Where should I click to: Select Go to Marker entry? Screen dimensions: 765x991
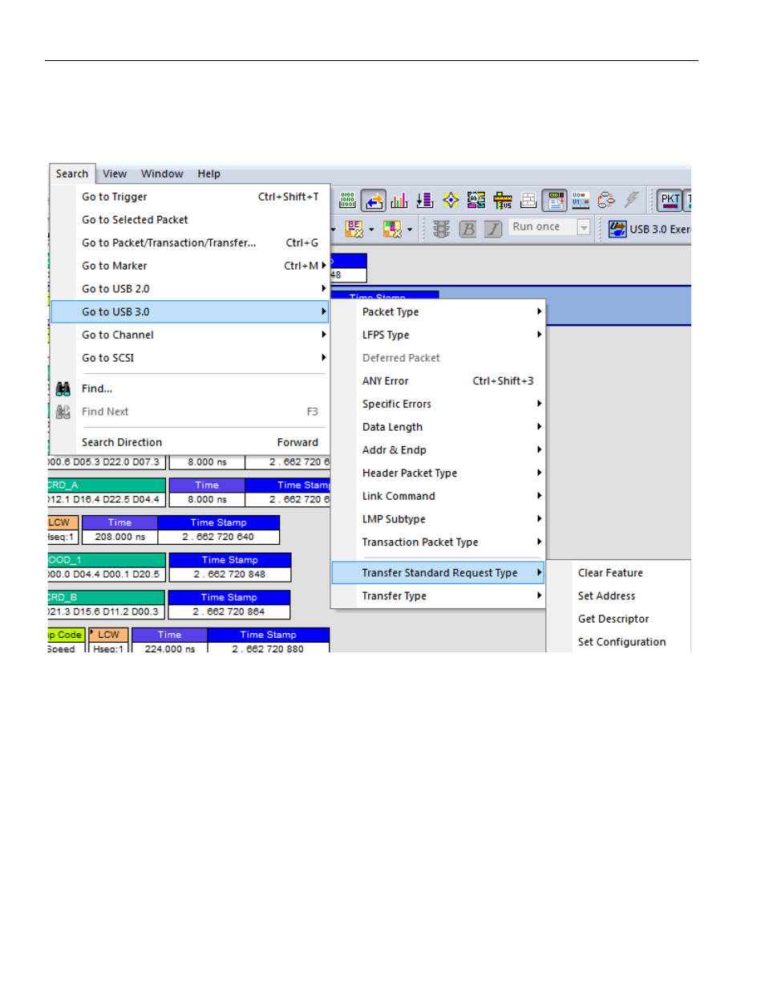(189, 266)
